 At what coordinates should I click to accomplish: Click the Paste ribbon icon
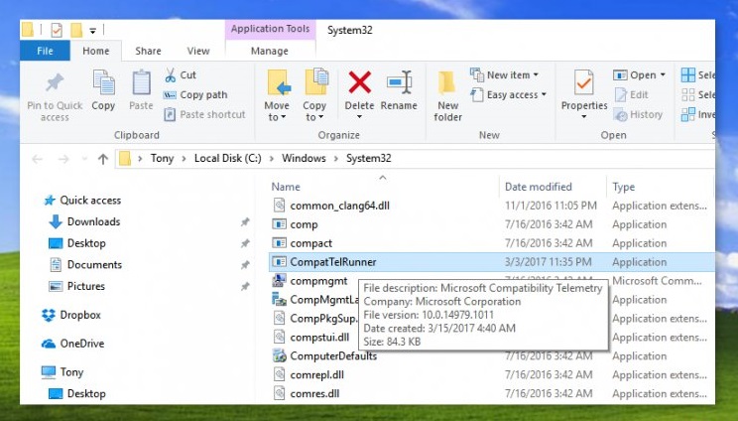coord(141,82)
